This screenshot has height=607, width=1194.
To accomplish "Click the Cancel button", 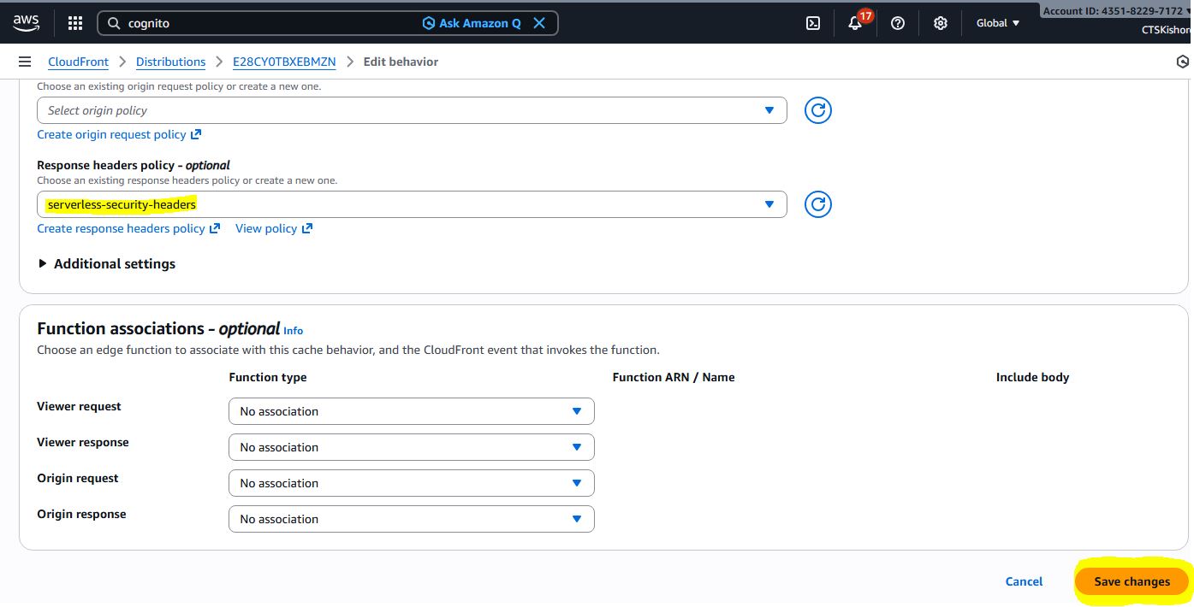I will click(x=1024, y=581).
